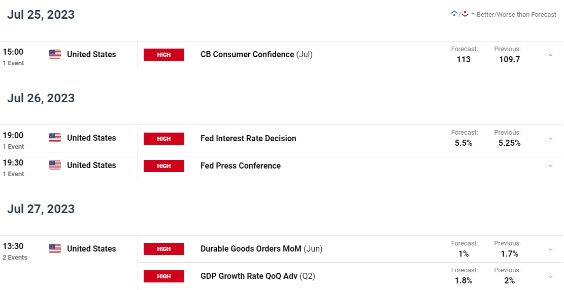Expand the Fed Press Conference row
Image resolution: width=564 pixels, height=290 pixels.
(x=551, y=166)
